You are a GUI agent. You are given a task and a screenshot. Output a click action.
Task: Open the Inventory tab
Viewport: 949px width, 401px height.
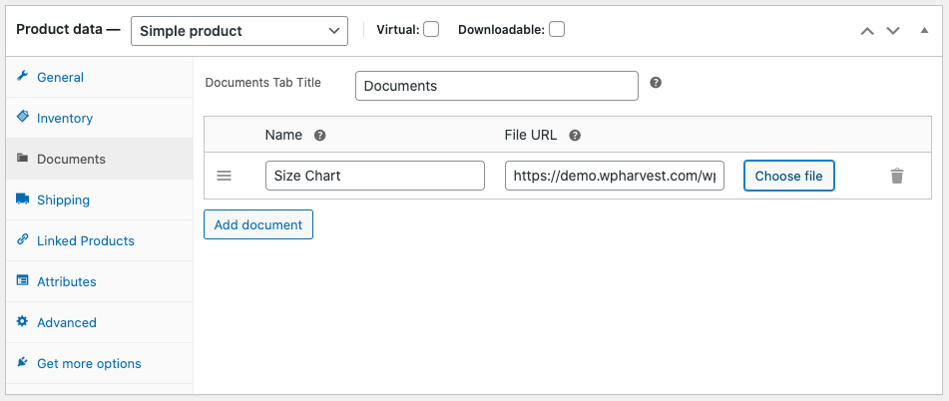click(x=99, y=118)
